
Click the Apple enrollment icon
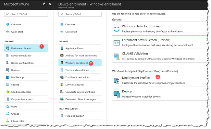point(62,48)
